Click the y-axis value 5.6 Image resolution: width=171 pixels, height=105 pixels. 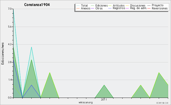coord(10,27)
